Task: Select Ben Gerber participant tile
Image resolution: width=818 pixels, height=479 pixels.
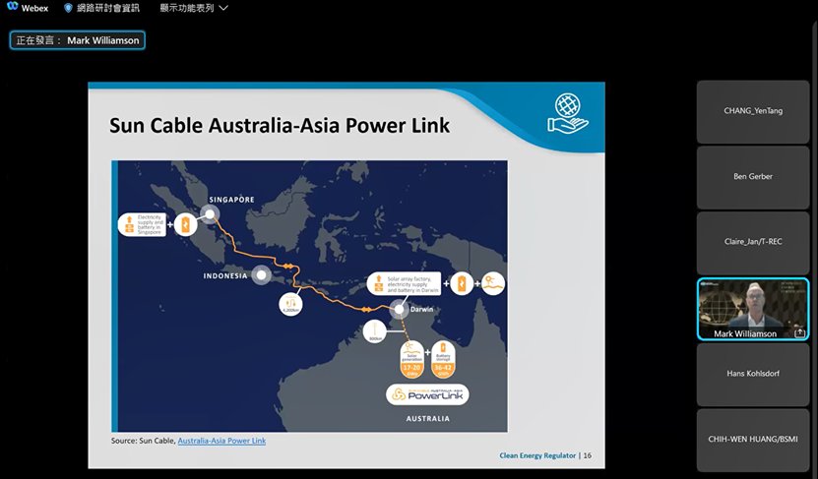Action: point(753,177)
